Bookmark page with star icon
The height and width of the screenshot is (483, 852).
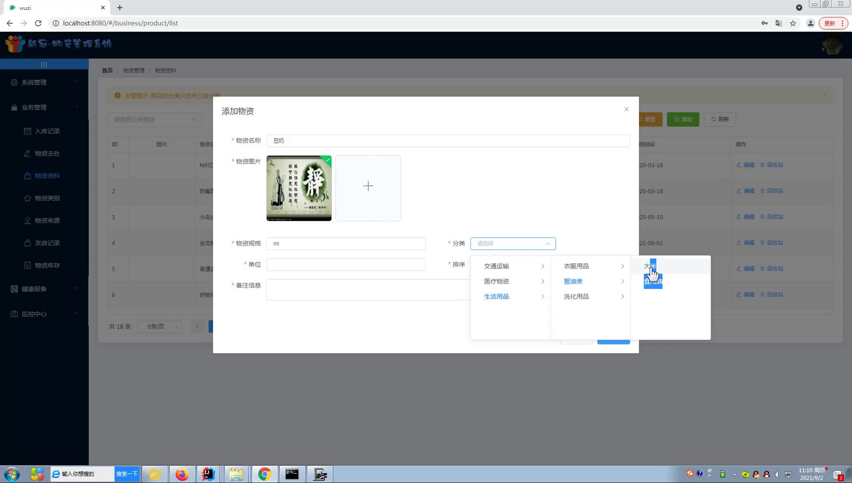(793, 23)
